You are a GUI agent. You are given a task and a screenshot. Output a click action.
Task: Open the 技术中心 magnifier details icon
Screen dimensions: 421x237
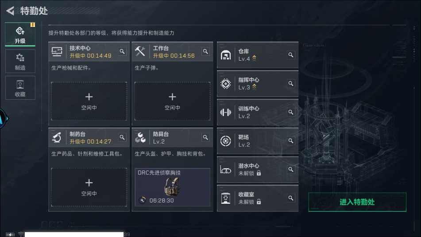(122, 51)
